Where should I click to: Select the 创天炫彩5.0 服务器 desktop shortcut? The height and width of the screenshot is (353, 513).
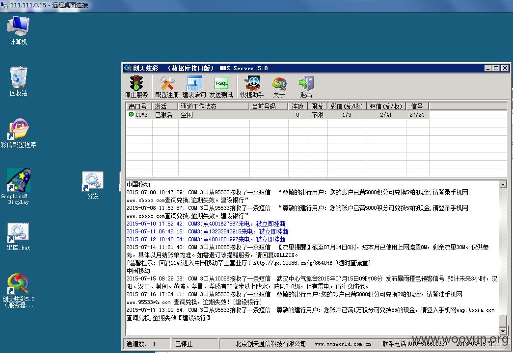tap(18, 291)
